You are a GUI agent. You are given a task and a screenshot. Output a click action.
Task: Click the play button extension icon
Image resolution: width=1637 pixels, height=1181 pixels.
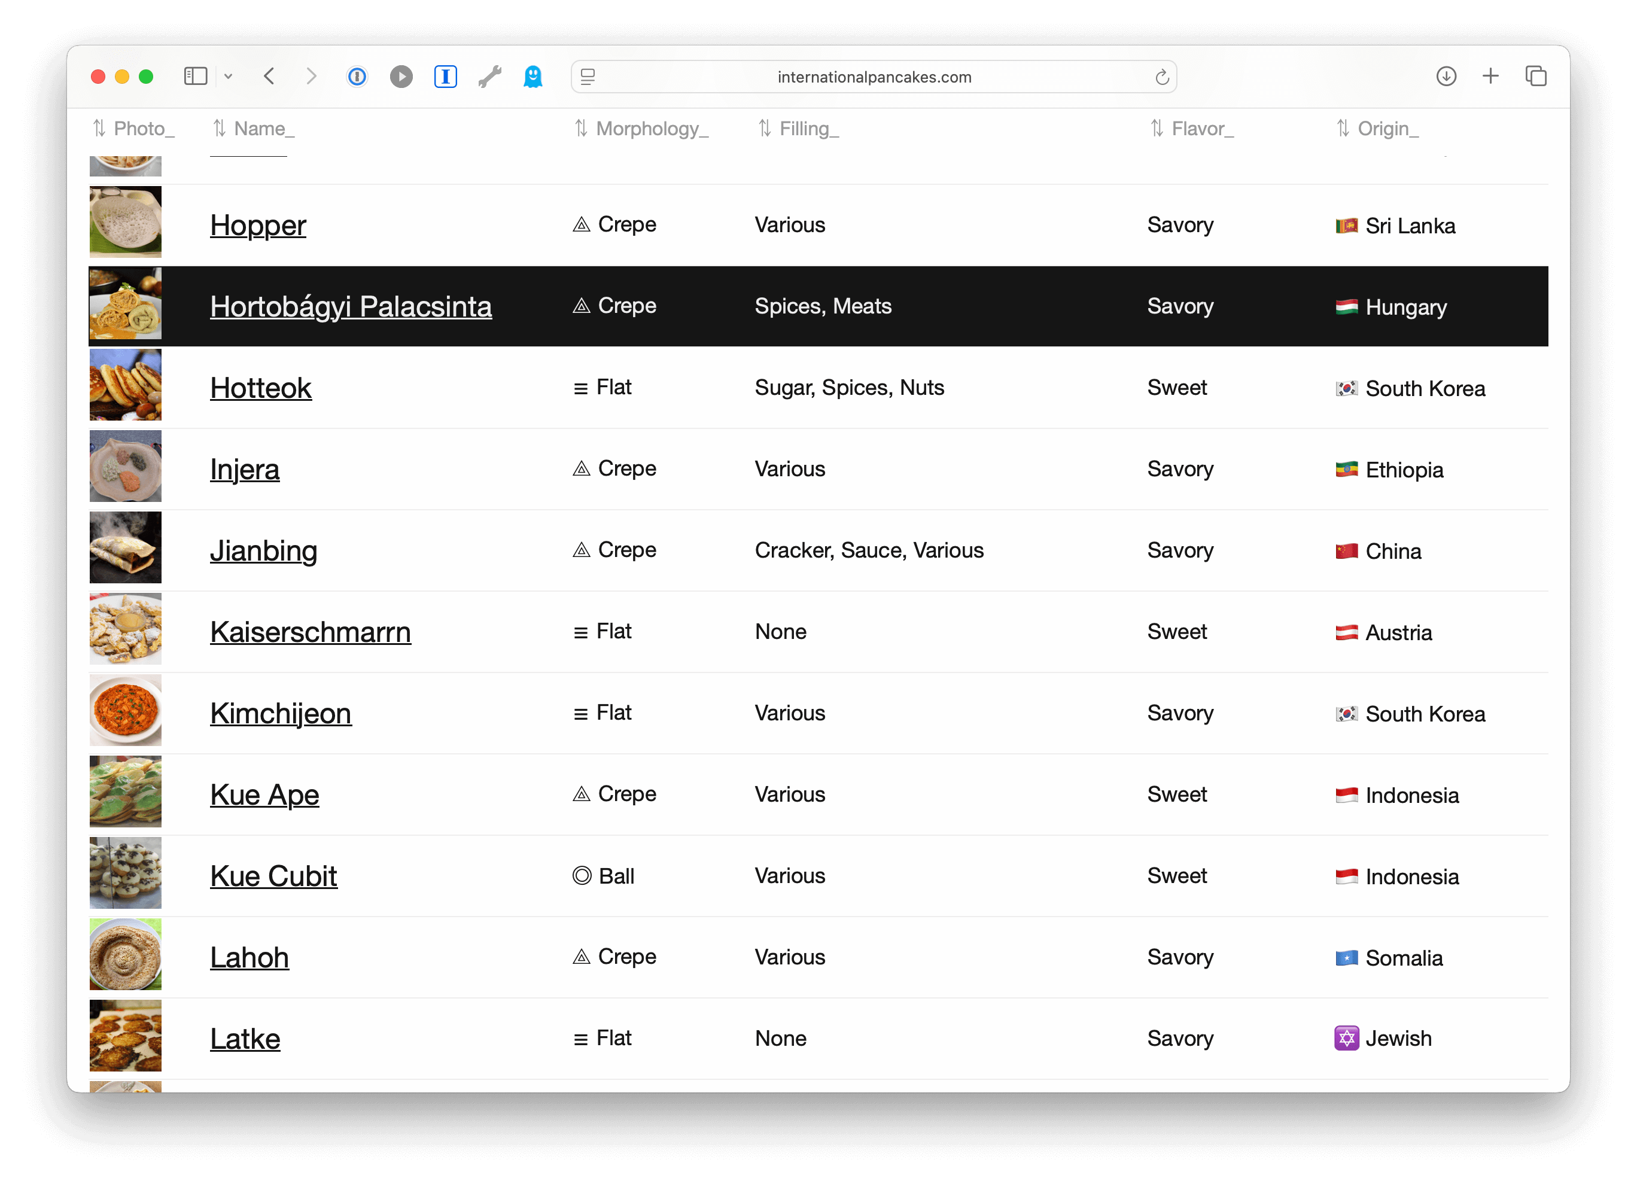pos(401,77)
